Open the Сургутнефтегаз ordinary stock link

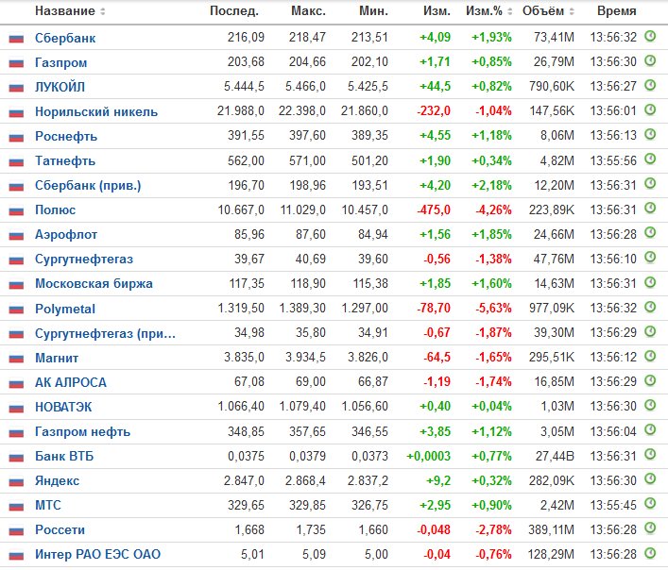(84, 260)
